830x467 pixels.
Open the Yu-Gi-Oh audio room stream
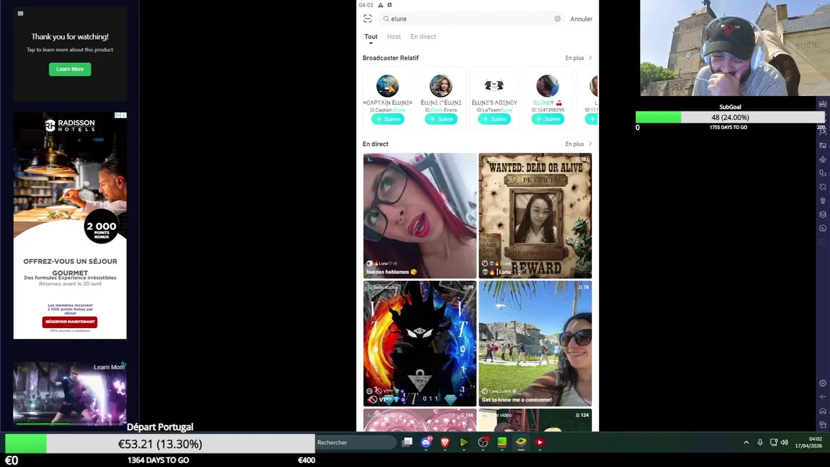point(420,343)
